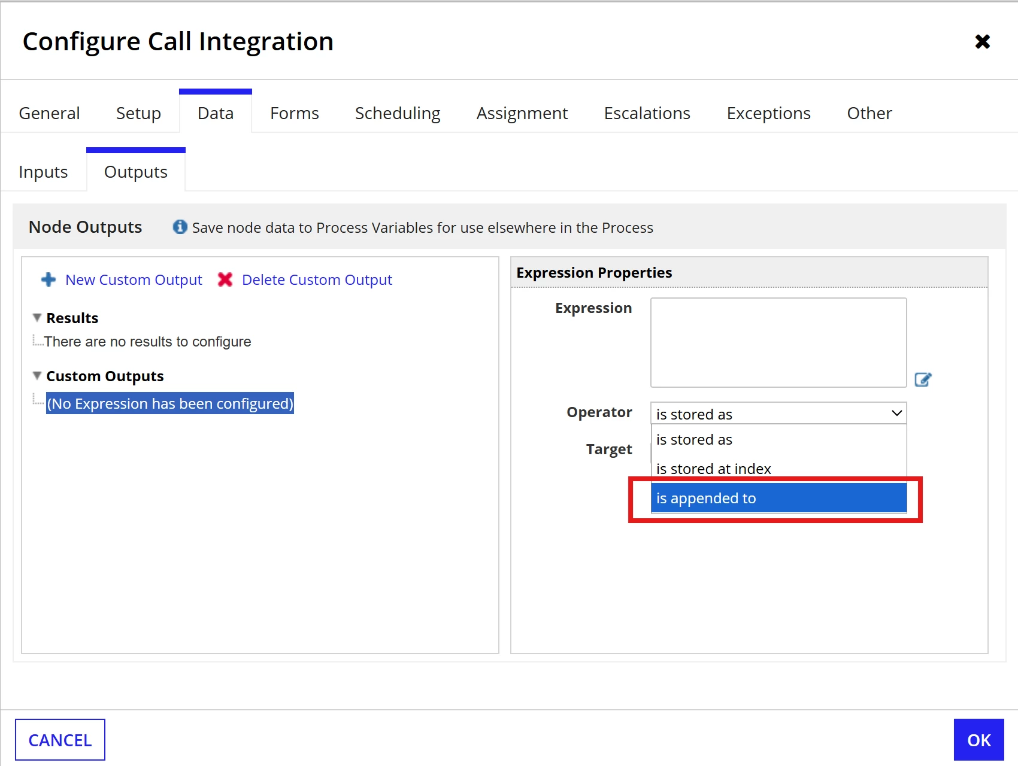Switch to the Escalations tab
The image size is (1018, 766).
point(647,113)
